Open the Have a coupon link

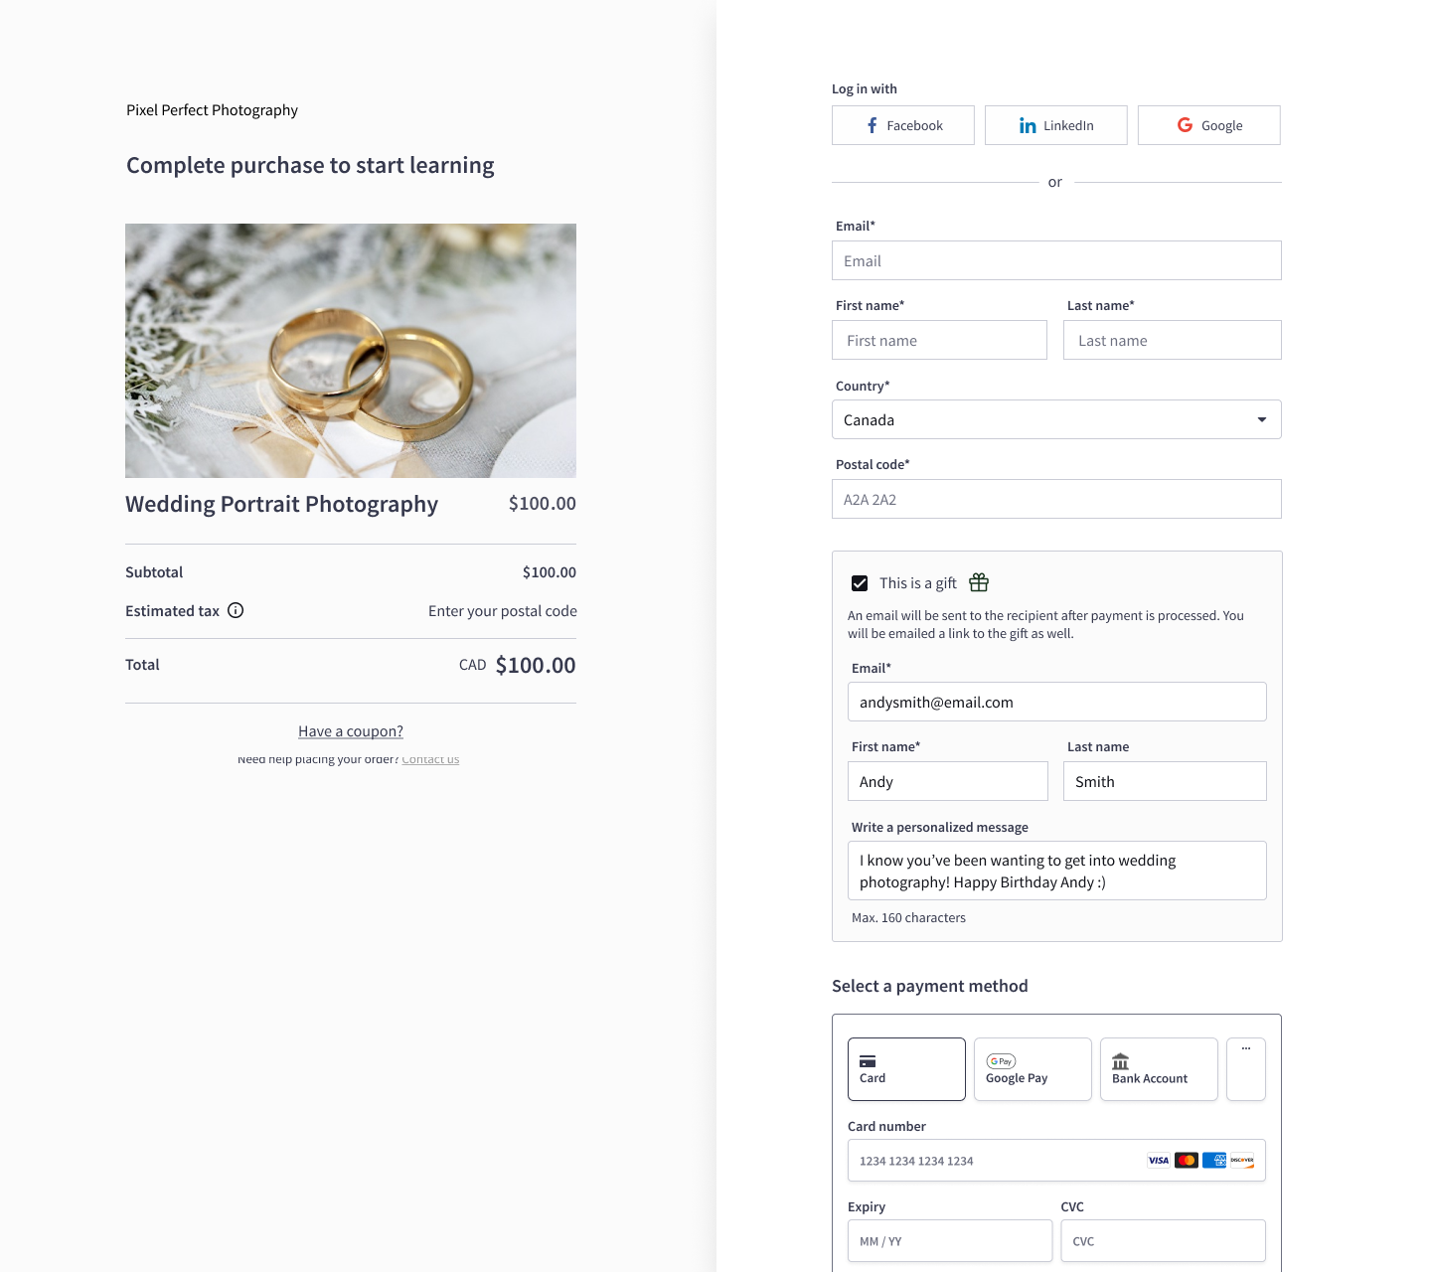tap(351, 731)
